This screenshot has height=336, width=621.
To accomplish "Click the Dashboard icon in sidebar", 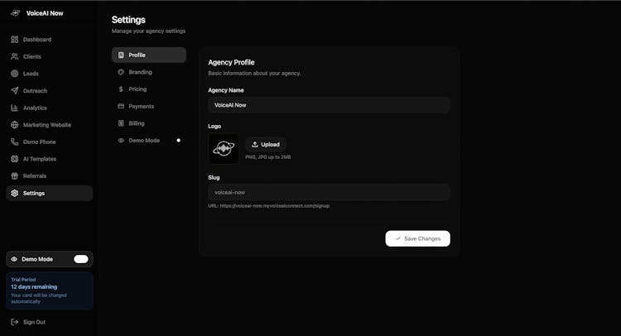I will click(x=15, y=40).
